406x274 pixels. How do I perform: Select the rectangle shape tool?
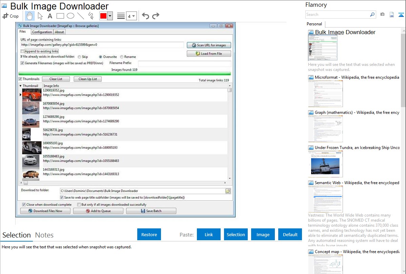click(x=60, y=16)
